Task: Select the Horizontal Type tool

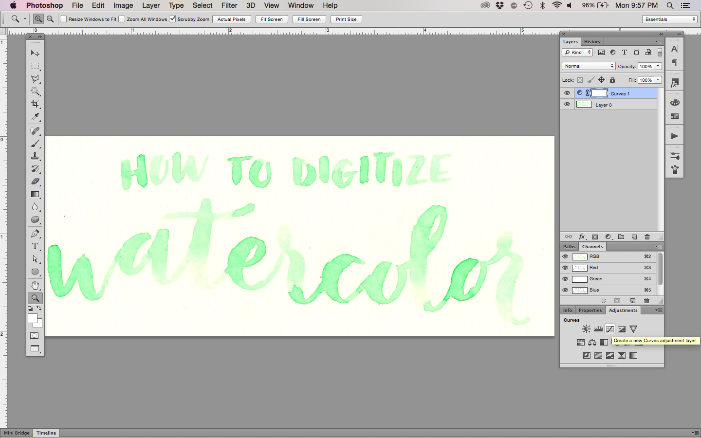Action: pyautogui.click(x=35, y=246)
